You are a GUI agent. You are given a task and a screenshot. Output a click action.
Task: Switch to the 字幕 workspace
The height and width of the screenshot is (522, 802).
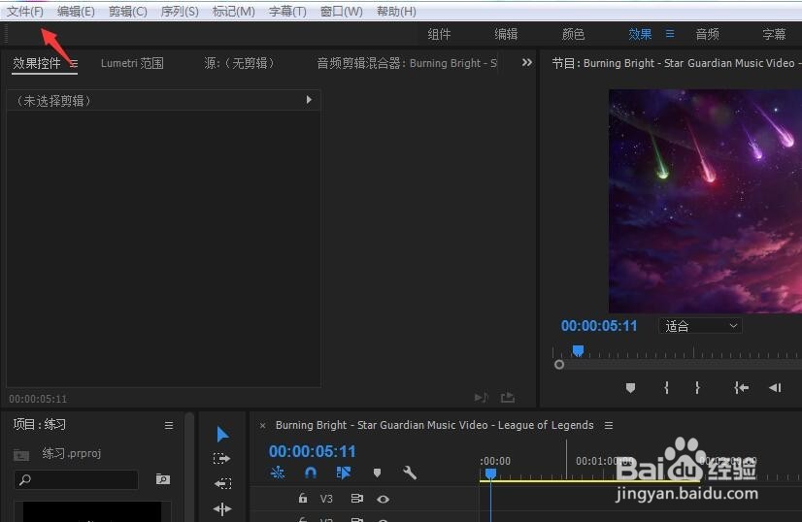[774, 34]
